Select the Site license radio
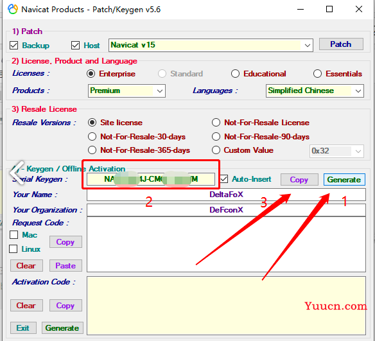The height and width of the screenshot is (341, 375). click(x=92, y=123)
